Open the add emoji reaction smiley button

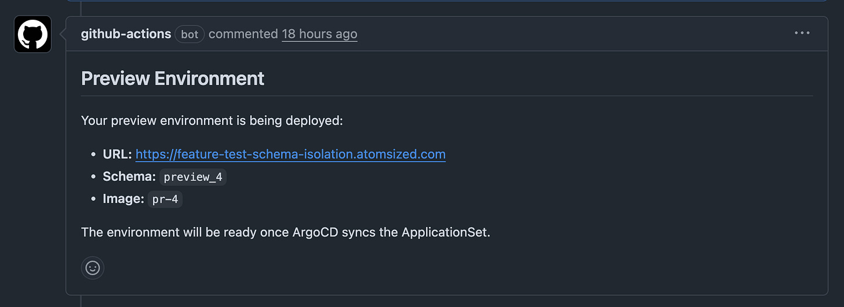(x=93, y=268)
